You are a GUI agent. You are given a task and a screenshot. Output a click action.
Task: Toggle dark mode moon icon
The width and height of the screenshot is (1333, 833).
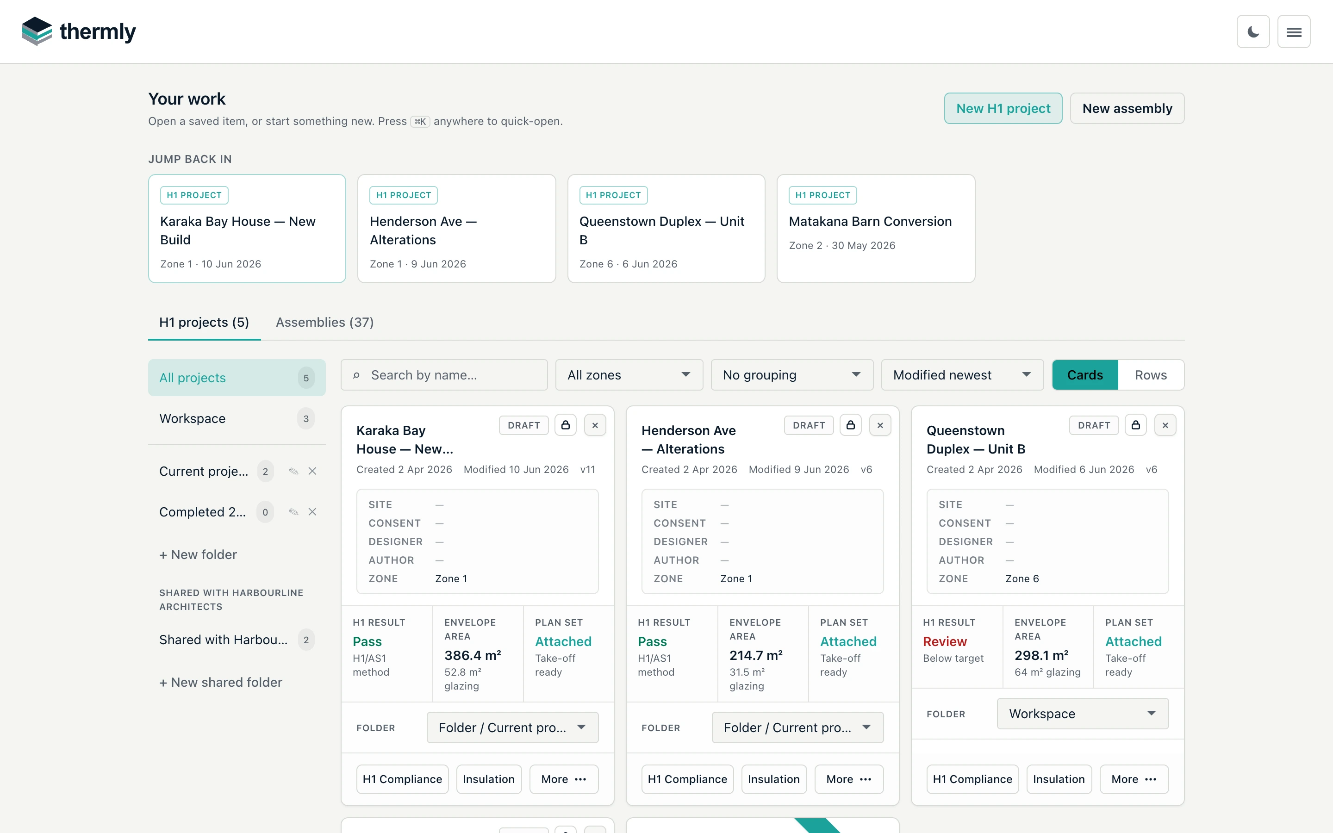[1253, 31]
